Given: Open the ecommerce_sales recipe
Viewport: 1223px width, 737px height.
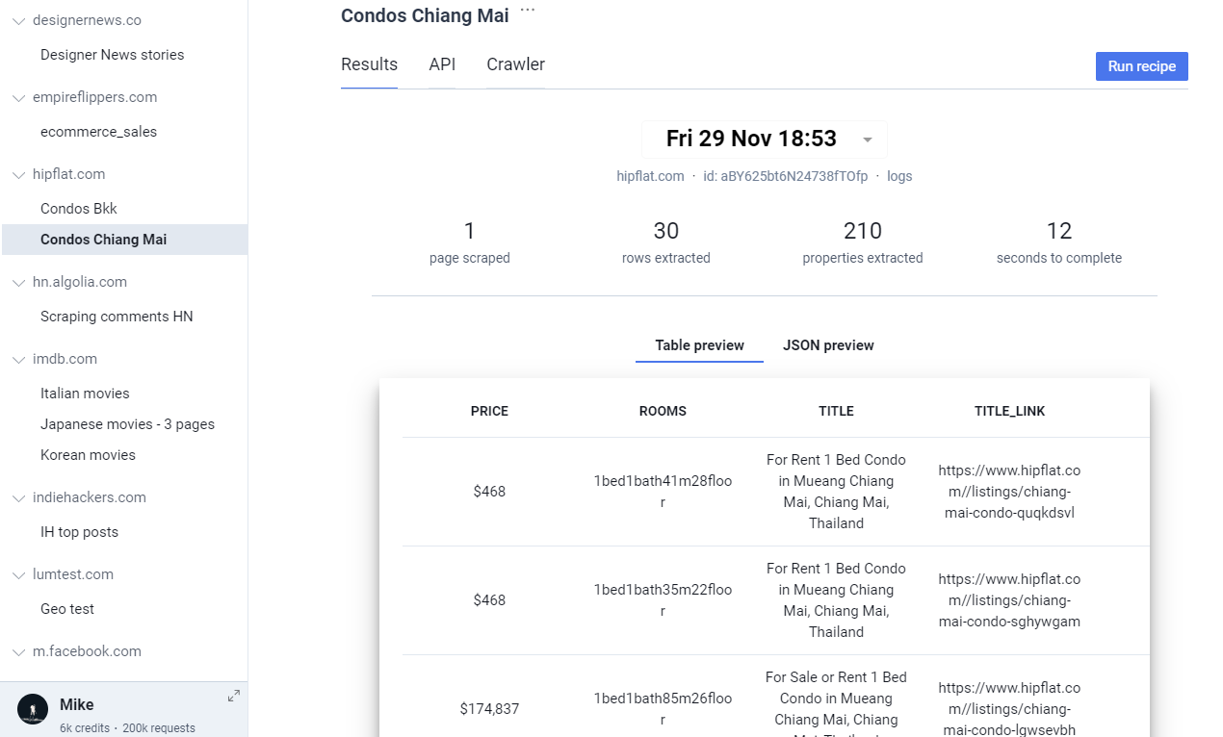Looking at the screenshot, I should pos(98,132).
